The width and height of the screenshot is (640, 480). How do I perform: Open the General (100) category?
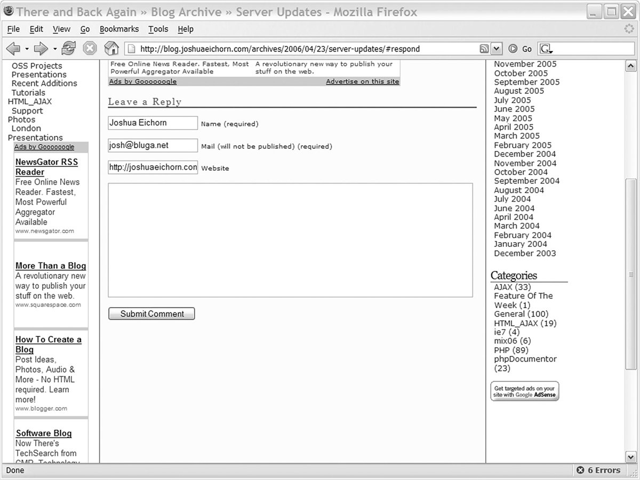click(521, 314)
